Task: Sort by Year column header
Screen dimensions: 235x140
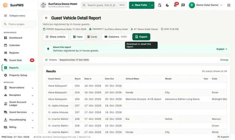Action: [x=206, y=79]
